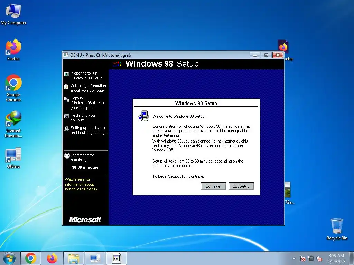Image resolution: width=354 pixels, height=265 pixels.
Task: Close the QEMU window
Action: (278, 55)
